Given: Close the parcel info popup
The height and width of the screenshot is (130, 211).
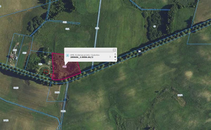Looking at the screenshot, I should point(114,50).
